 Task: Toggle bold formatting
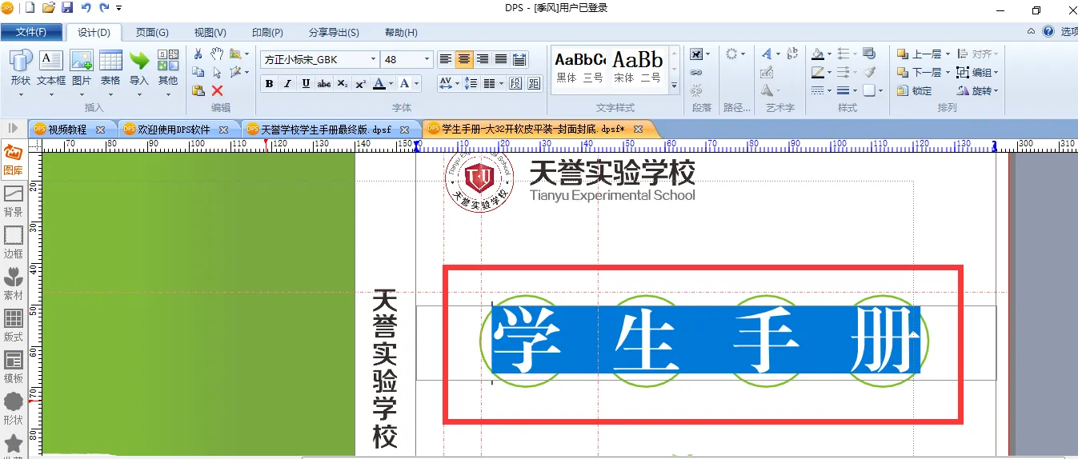[269, 83]
